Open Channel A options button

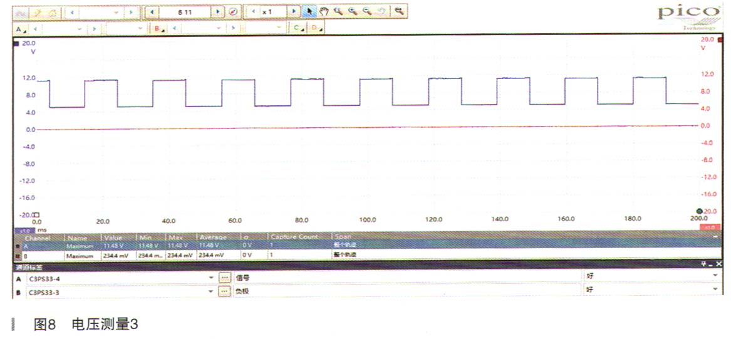click(20, 29)
